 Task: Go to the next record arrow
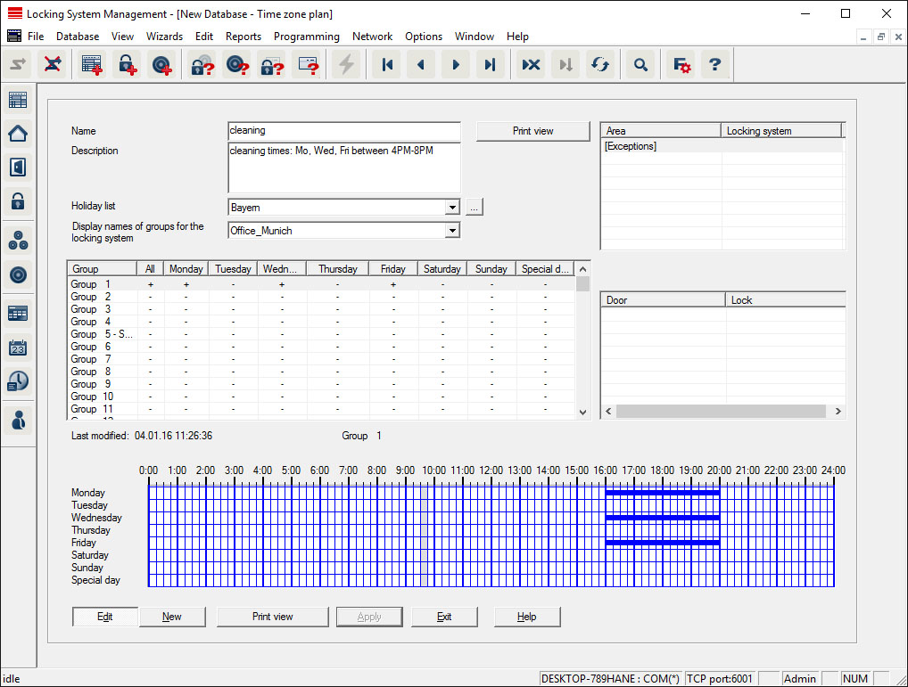coord(456,65)
